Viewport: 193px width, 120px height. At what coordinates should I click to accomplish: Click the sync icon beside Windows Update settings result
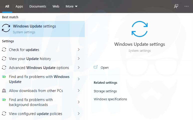6,28
